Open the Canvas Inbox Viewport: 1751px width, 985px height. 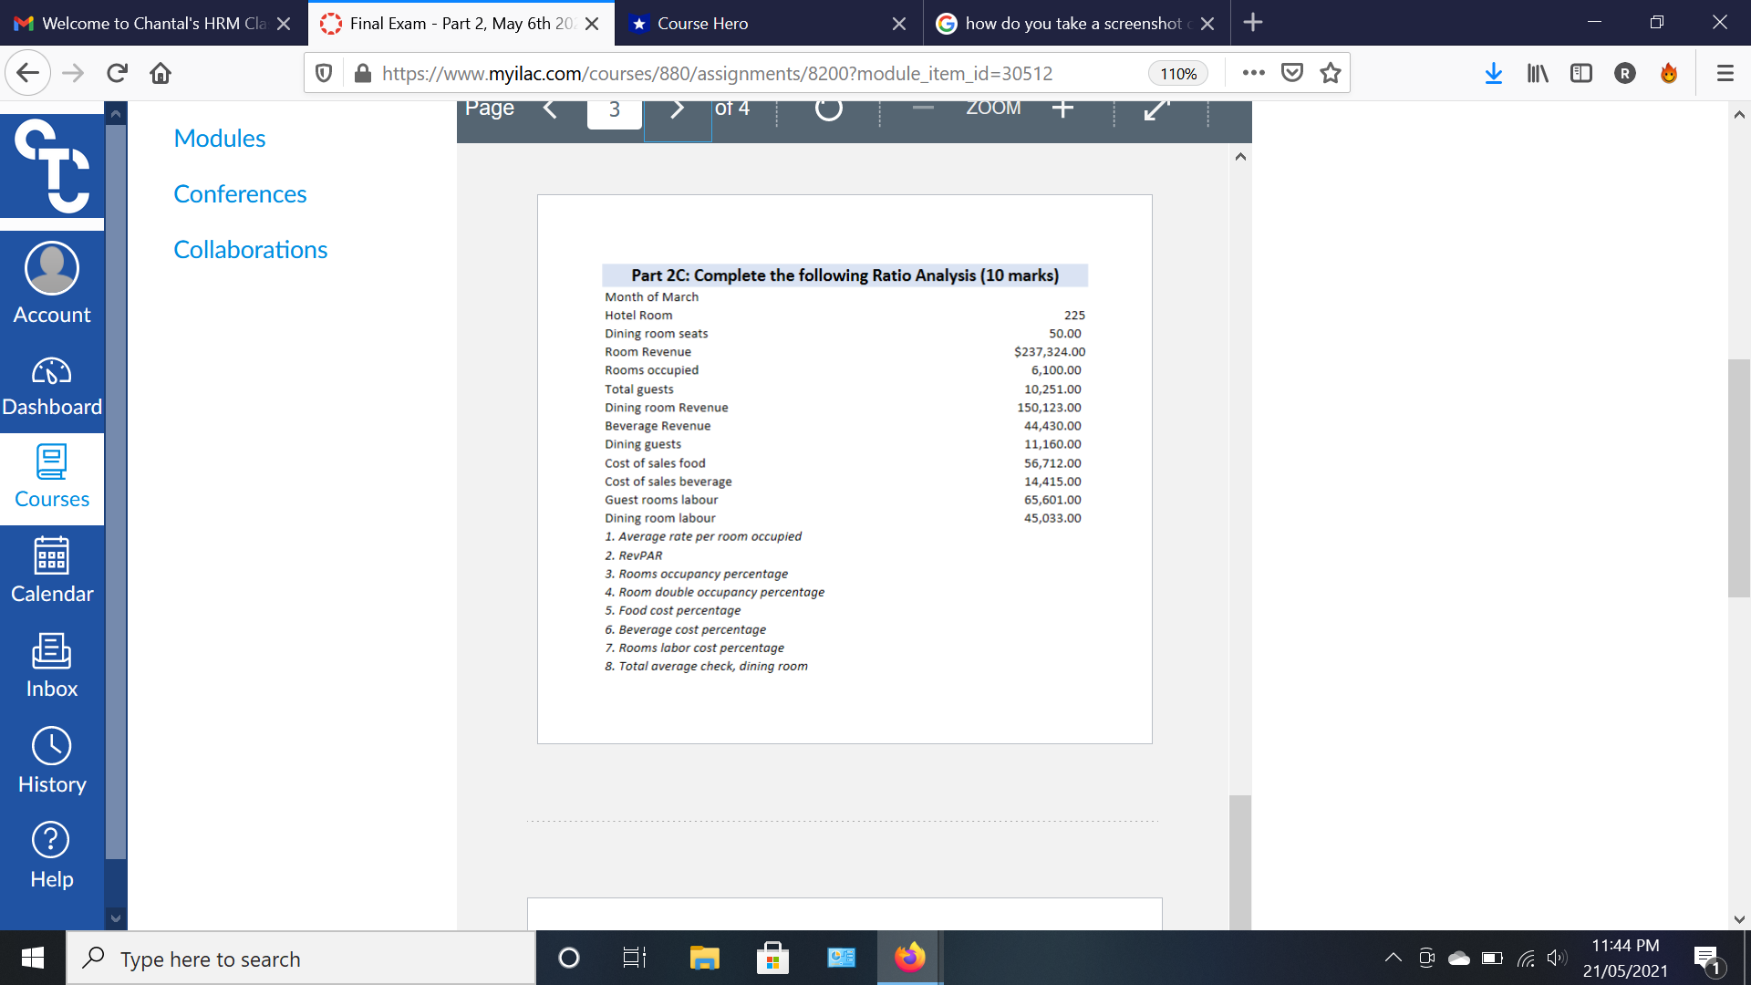click(x=52, y=666)
